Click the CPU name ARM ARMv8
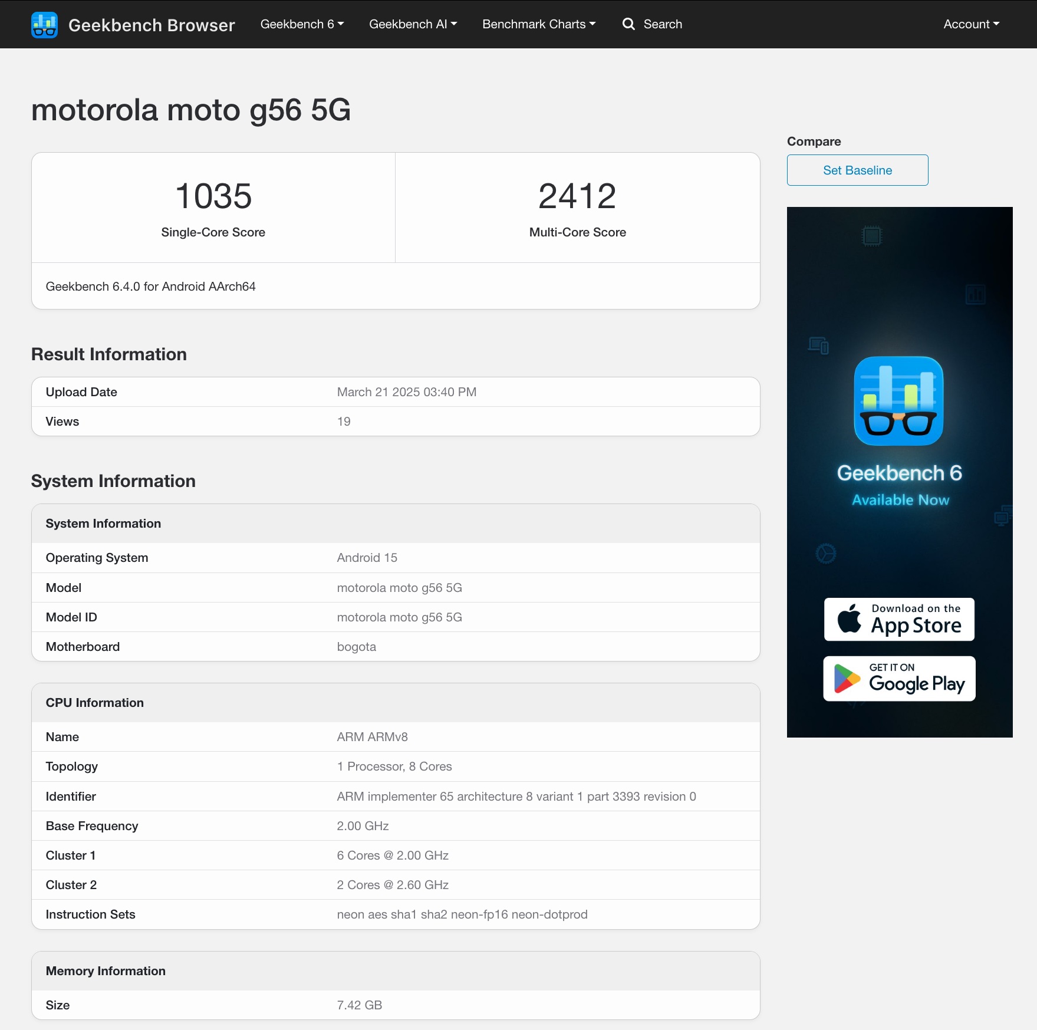Viewport: 1037px width, 1030px height. (x=373, y=737)
